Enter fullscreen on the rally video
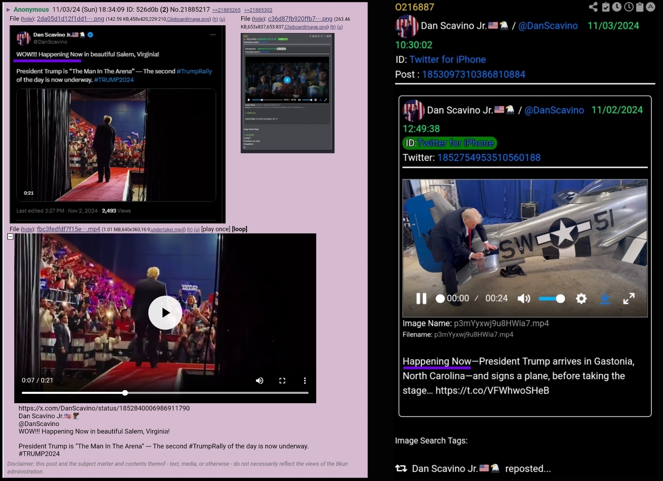Image resolution: width=663 pixels, height=481 pixels. pos(282,380)
